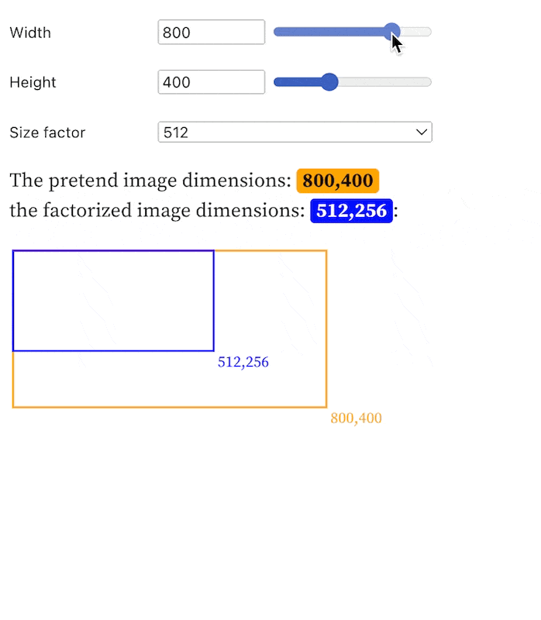Click the chevron arrow of Size factor select

pos(422,132)
